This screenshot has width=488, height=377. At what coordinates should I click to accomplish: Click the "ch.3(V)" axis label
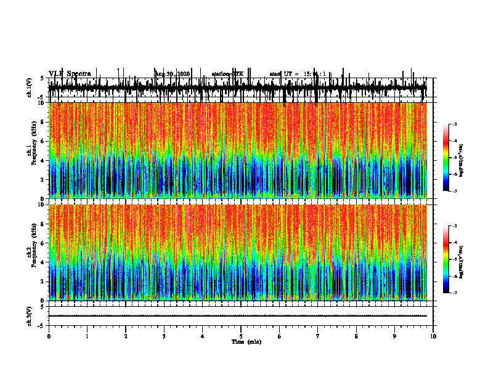[30, 316]
